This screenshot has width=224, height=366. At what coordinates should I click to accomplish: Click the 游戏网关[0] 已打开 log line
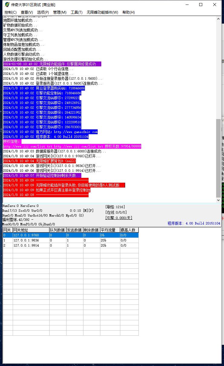pyautogui.click(x=52, y=156)
